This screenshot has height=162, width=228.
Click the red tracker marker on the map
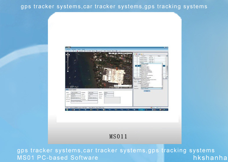click(x=117, y=69)
